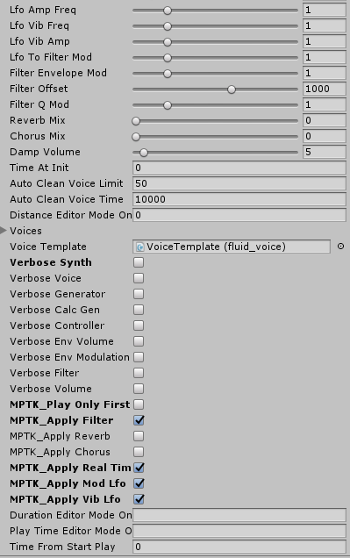Click the Filter Offset value box
Image resolution: width=350 pixels, height=558 pixels.
point(325,89)
